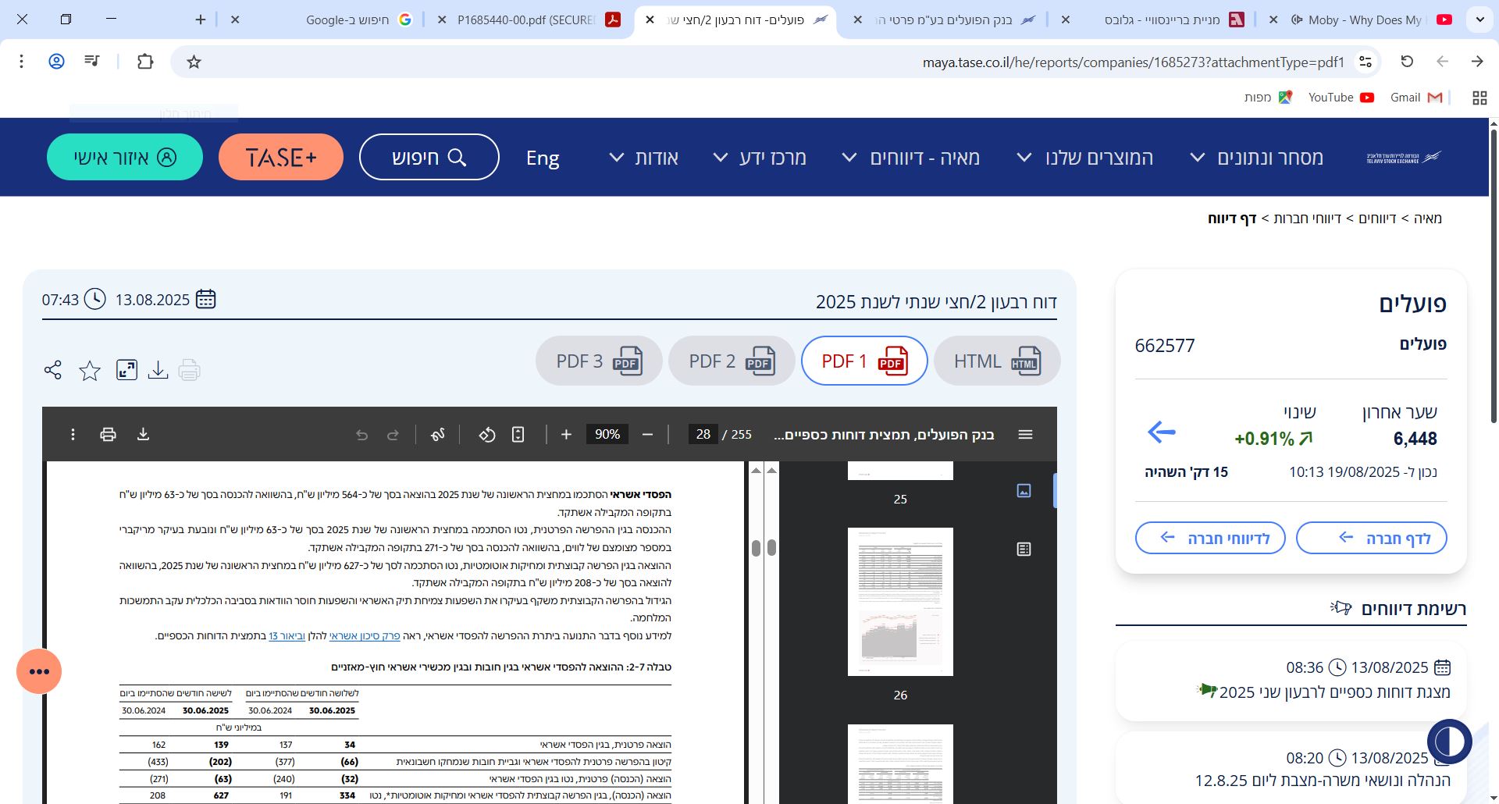Viewport: 1499px width, 804px height.
Task: Open the report in full screen view
Action: point(126,370)
